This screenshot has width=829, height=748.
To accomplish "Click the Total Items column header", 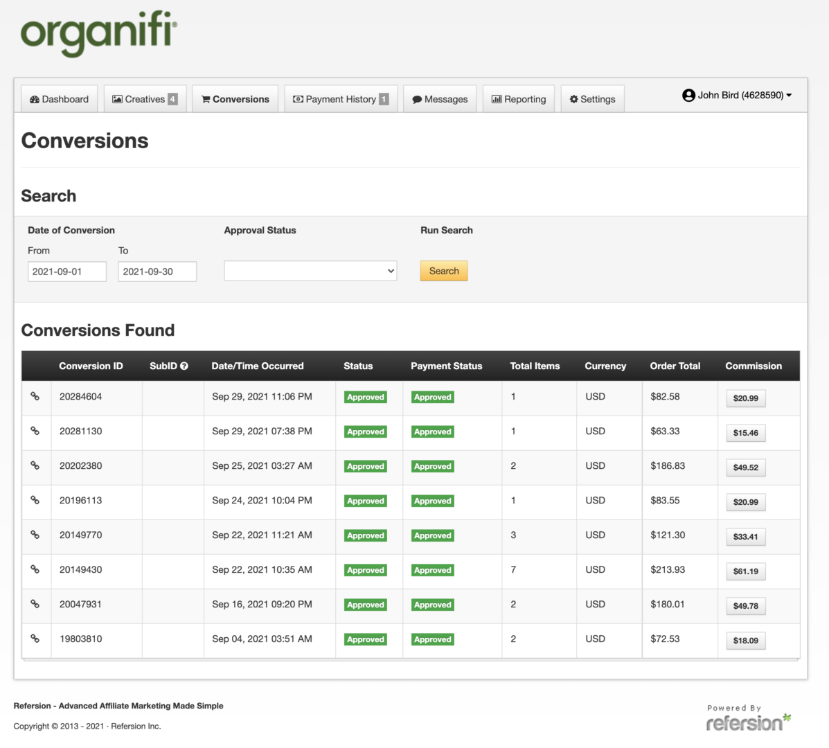I will (535, 366).
